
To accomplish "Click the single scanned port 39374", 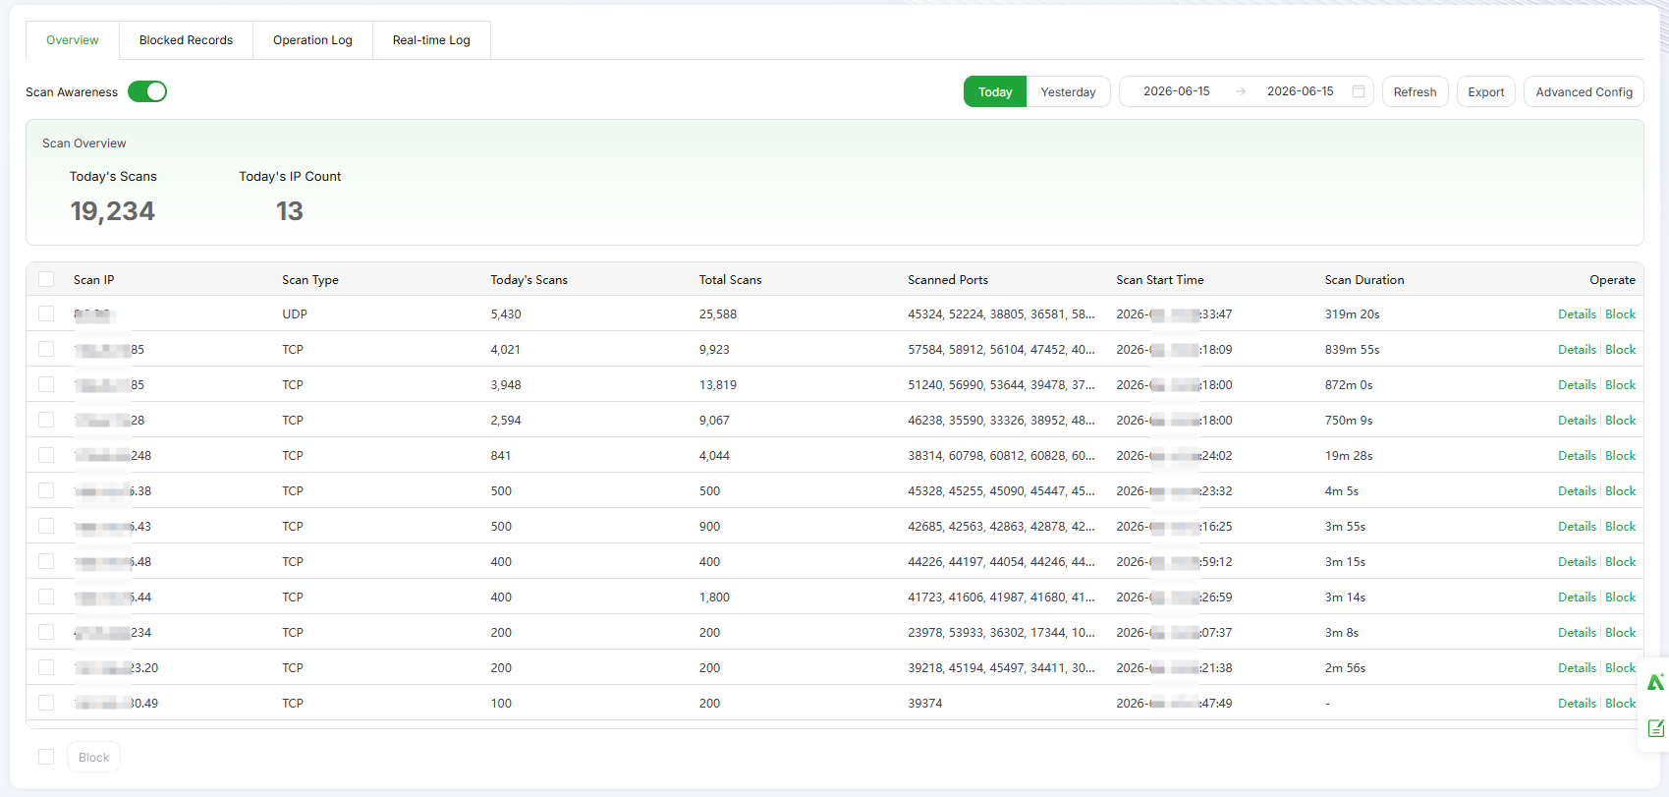I will coord(924,703).
